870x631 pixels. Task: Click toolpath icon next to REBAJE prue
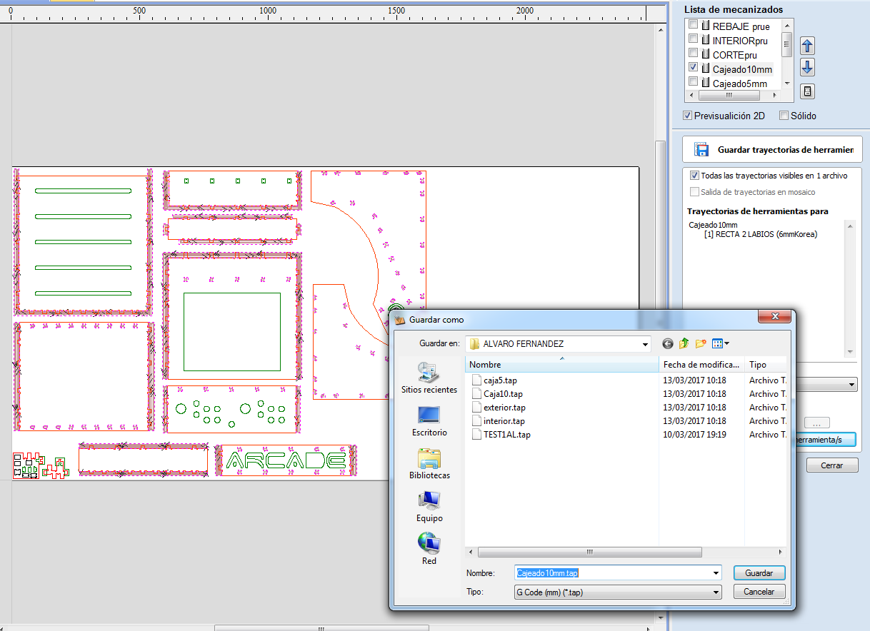point(706,26)
